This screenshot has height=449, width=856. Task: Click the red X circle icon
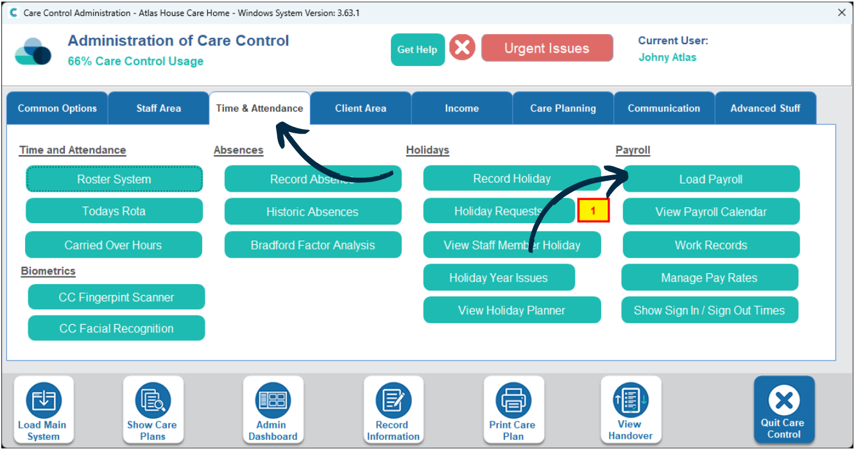(462, 48)
